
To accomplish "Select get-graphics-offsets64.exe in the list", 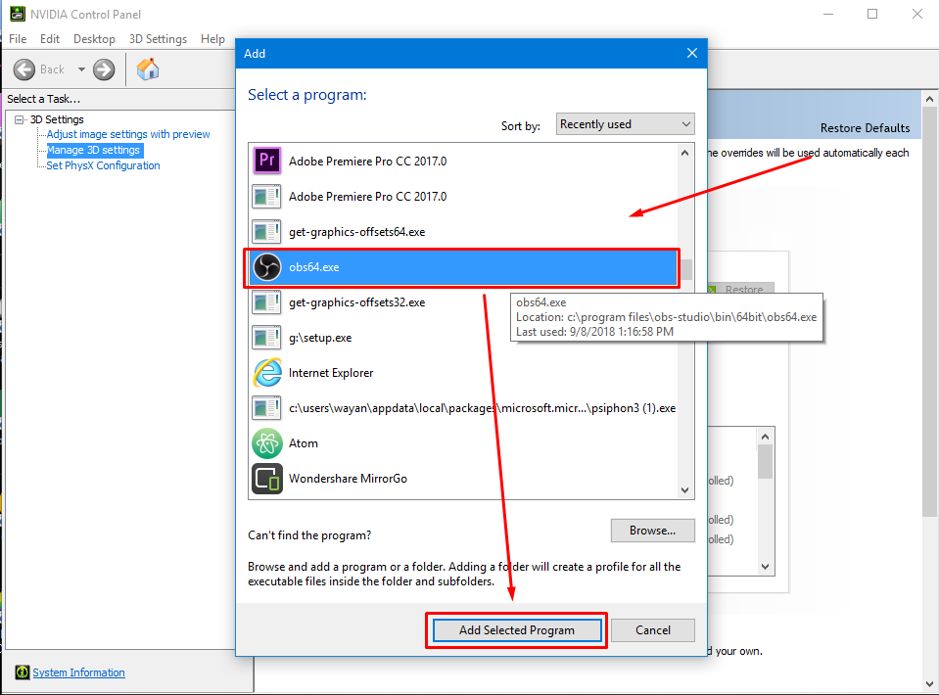I will tap(463, 232).
